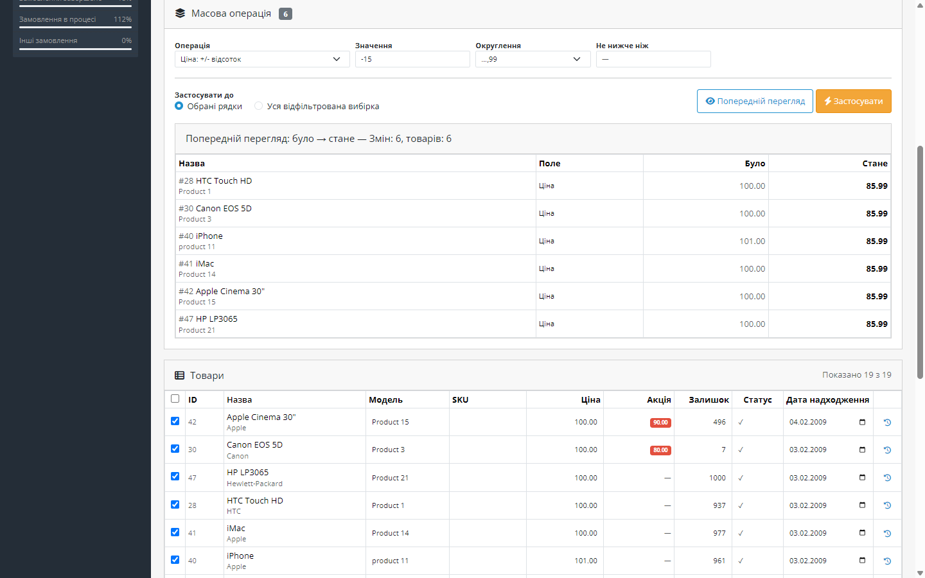Open date picker icon for iPhone row
Screen dimensions: 925x578
(862, 561)
